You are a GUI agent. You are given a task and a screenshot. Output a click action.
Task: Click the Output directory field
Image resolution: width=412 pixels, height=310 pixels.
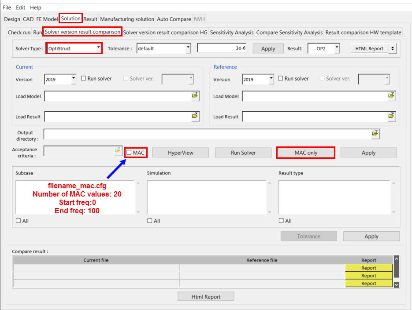point(208,134)
